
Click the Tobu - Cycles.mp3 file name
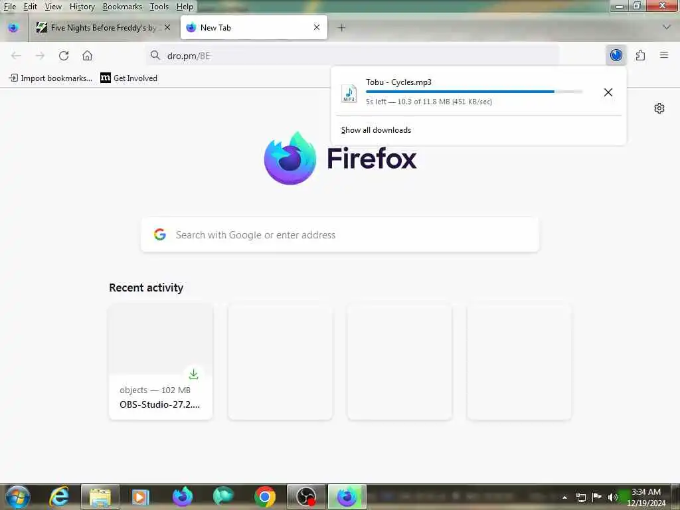point(398,82)
